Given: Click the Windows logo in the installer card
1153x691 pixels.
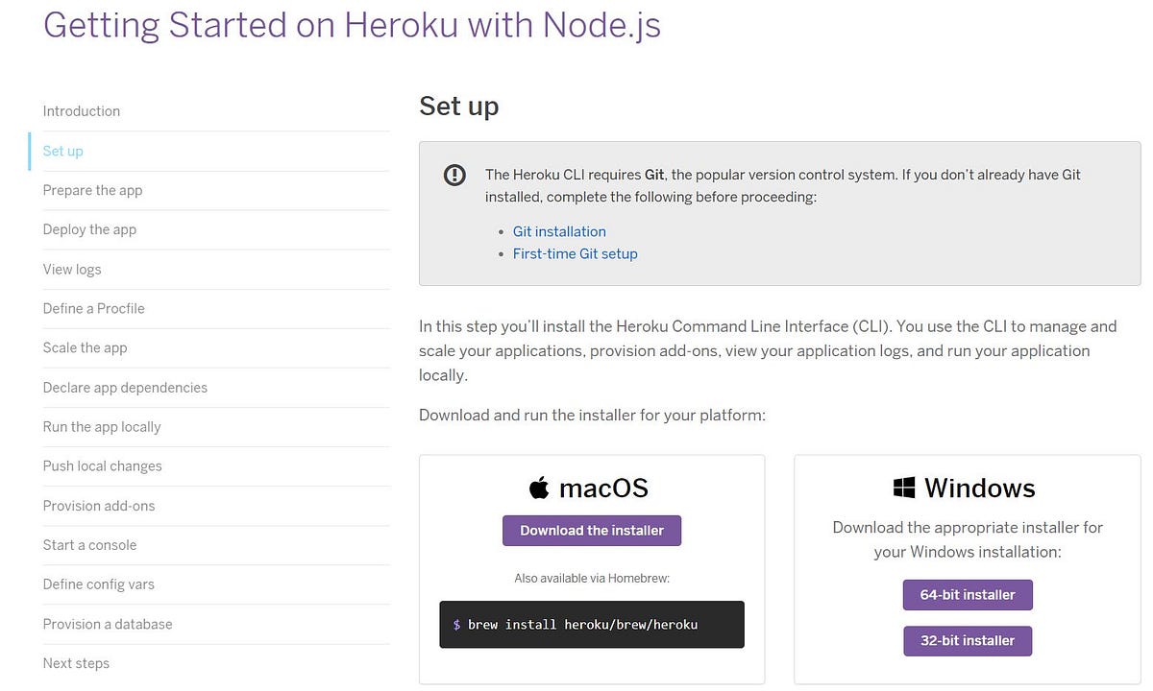Looking at the screenshot, I should click(x=903, y=487).
